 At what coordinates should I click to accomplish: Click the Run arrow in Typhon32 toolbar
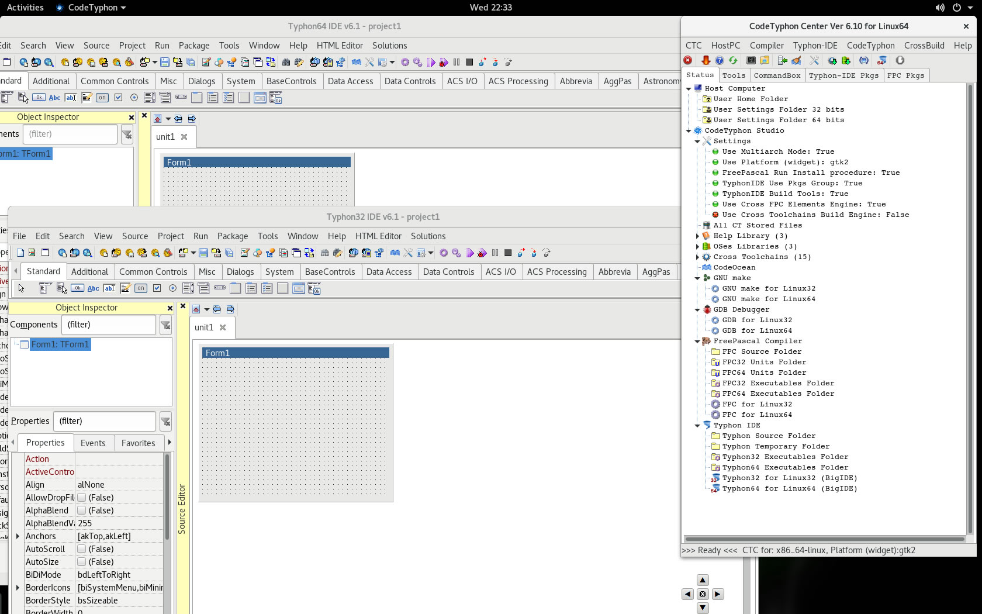(x=469, y=253)
